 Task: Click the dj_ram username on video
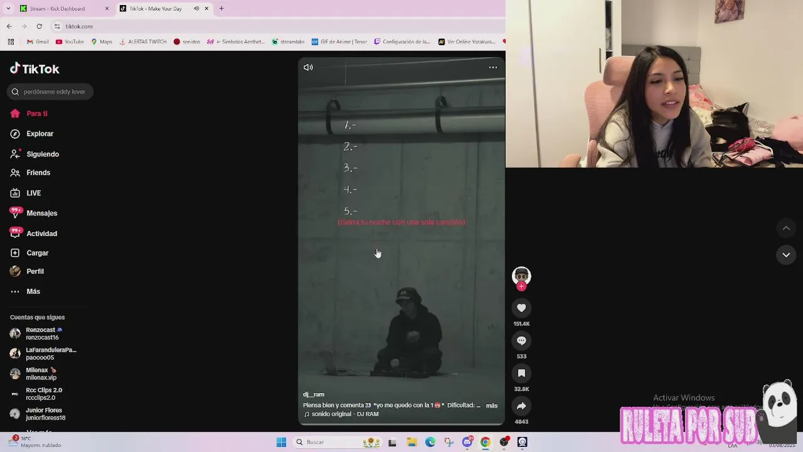point(314,394)
